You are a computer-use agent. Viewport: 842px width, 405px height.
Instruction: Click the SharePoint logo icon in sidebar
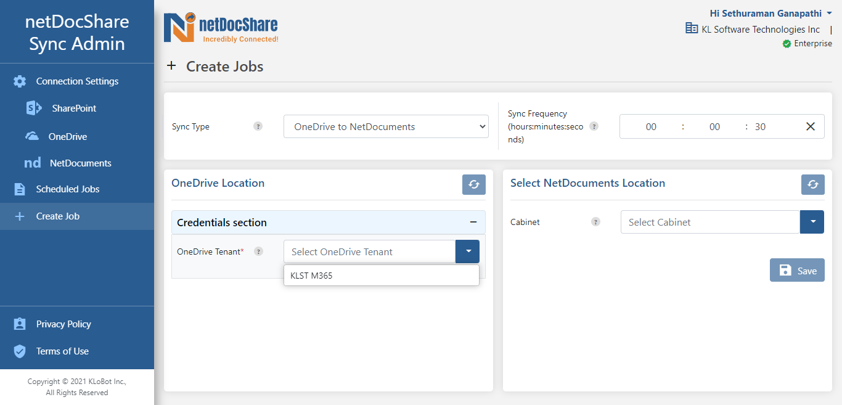tap(33, 108)
